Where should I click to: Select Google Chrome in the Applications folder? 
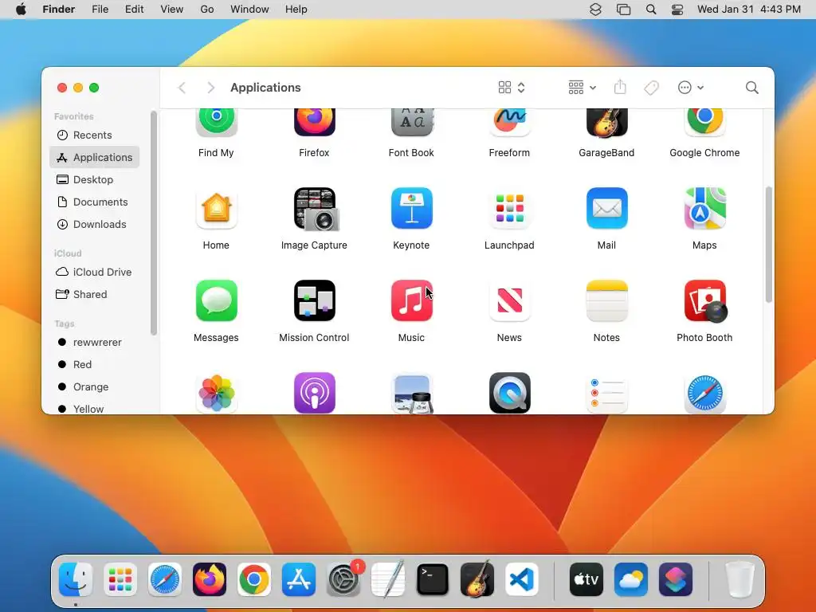pos(704,122)
